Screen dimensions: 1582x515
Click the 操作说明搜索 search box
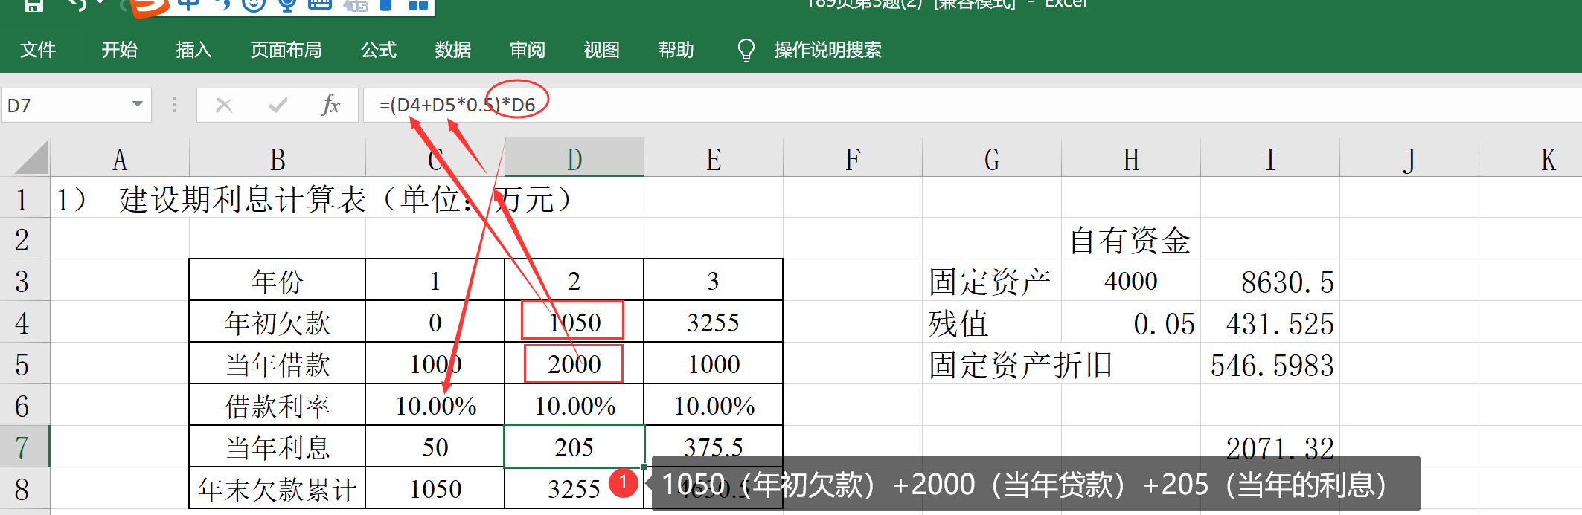[x=827, y=50]
